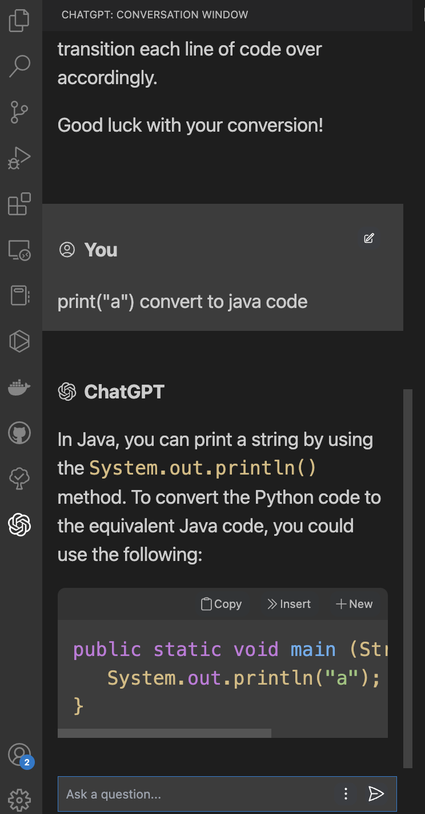425x814 pixels.
Task: Open the Explorer view in activity bar
Action: (19, 21)
